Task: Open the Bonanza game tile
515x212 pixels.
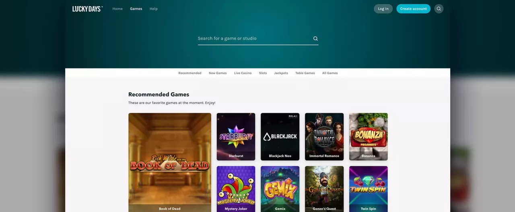Action: pos(369,137)
